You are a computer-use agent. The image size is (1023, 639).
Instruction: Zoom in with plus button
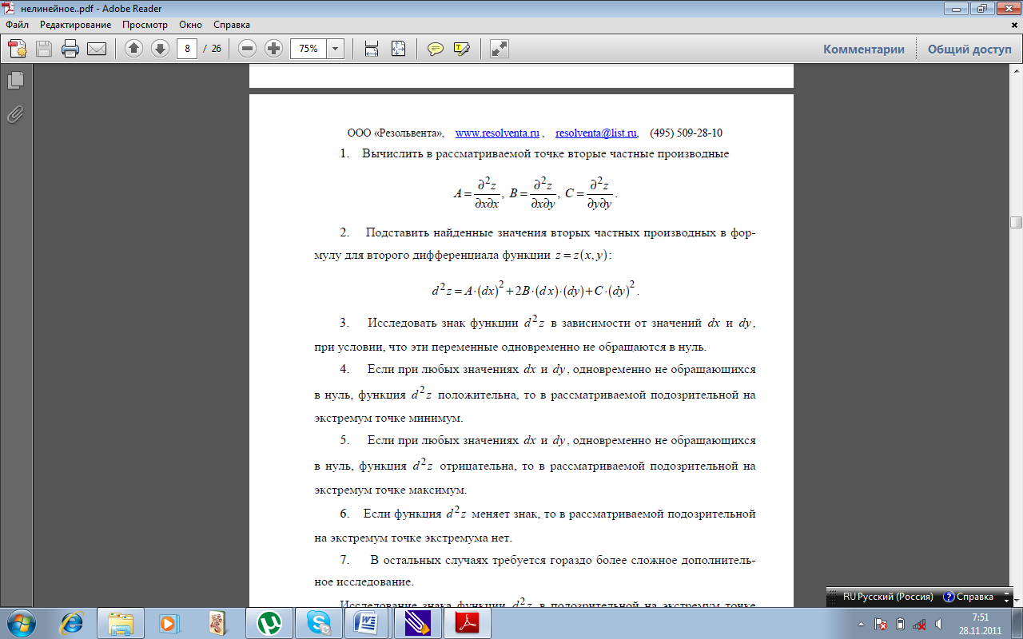click(274, 49)
